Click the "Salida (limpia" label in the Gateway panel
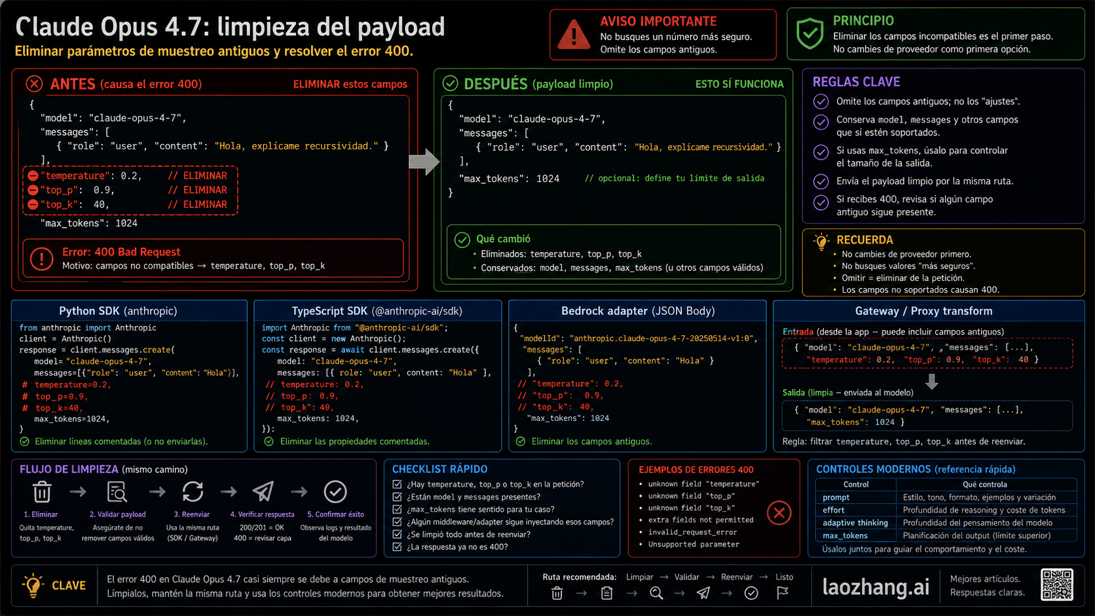1095x616 pixels. 807,393
